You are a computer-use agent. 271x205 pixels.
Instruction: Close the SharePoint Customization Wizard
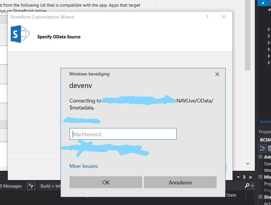(224, 17)
